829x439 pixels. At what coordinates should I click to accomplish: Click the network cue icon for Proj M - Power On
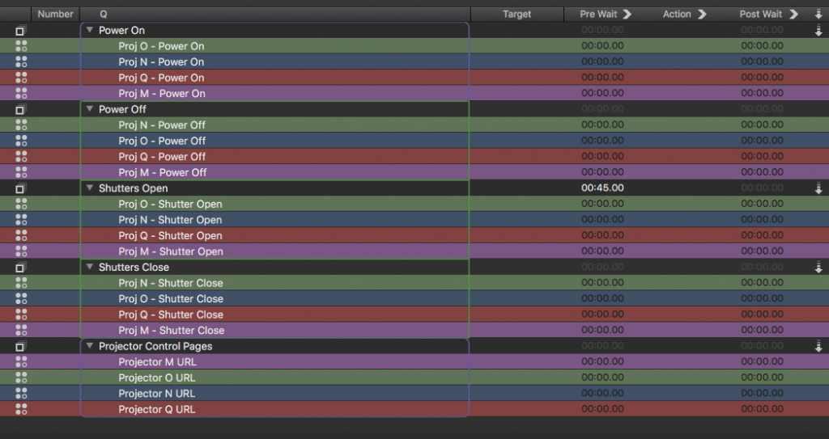21,94
